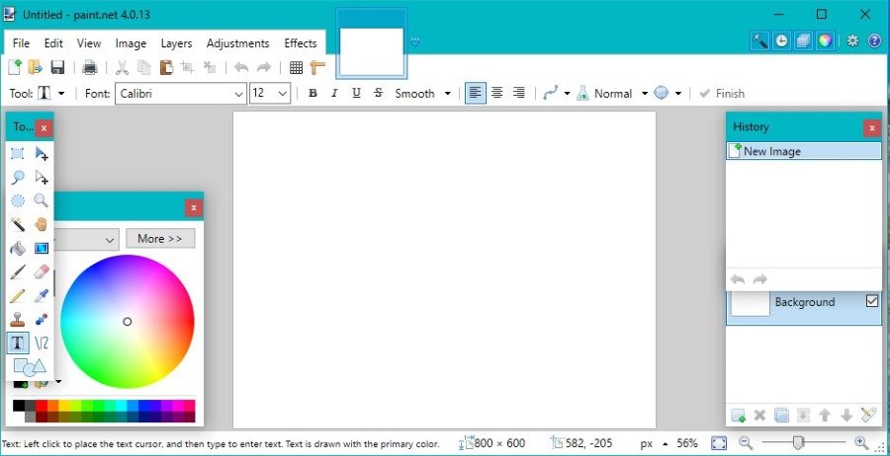Select the Zoom magnifier tool in Tools window

click(41, 200)
